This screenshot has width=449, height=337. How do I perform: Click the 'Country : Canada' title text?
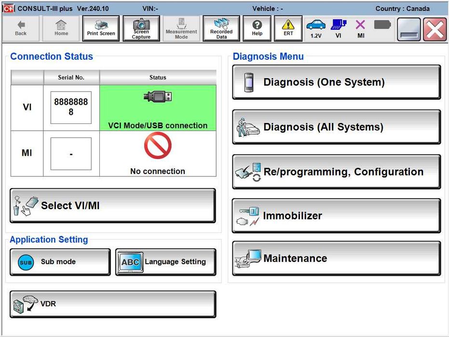pyautogui.click(x=402, y=9)
